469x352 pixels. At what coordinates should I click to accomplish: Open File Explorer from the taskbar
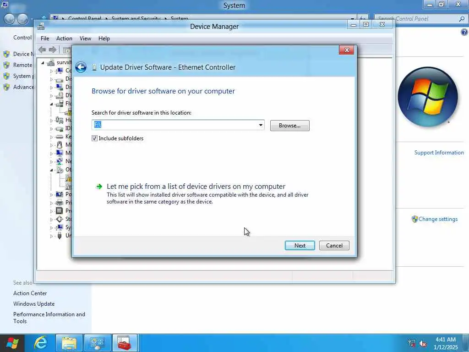pos(69,343)
